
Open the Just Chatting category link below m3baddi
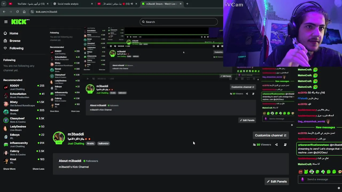pyautogui.click(x=76, y=143)
